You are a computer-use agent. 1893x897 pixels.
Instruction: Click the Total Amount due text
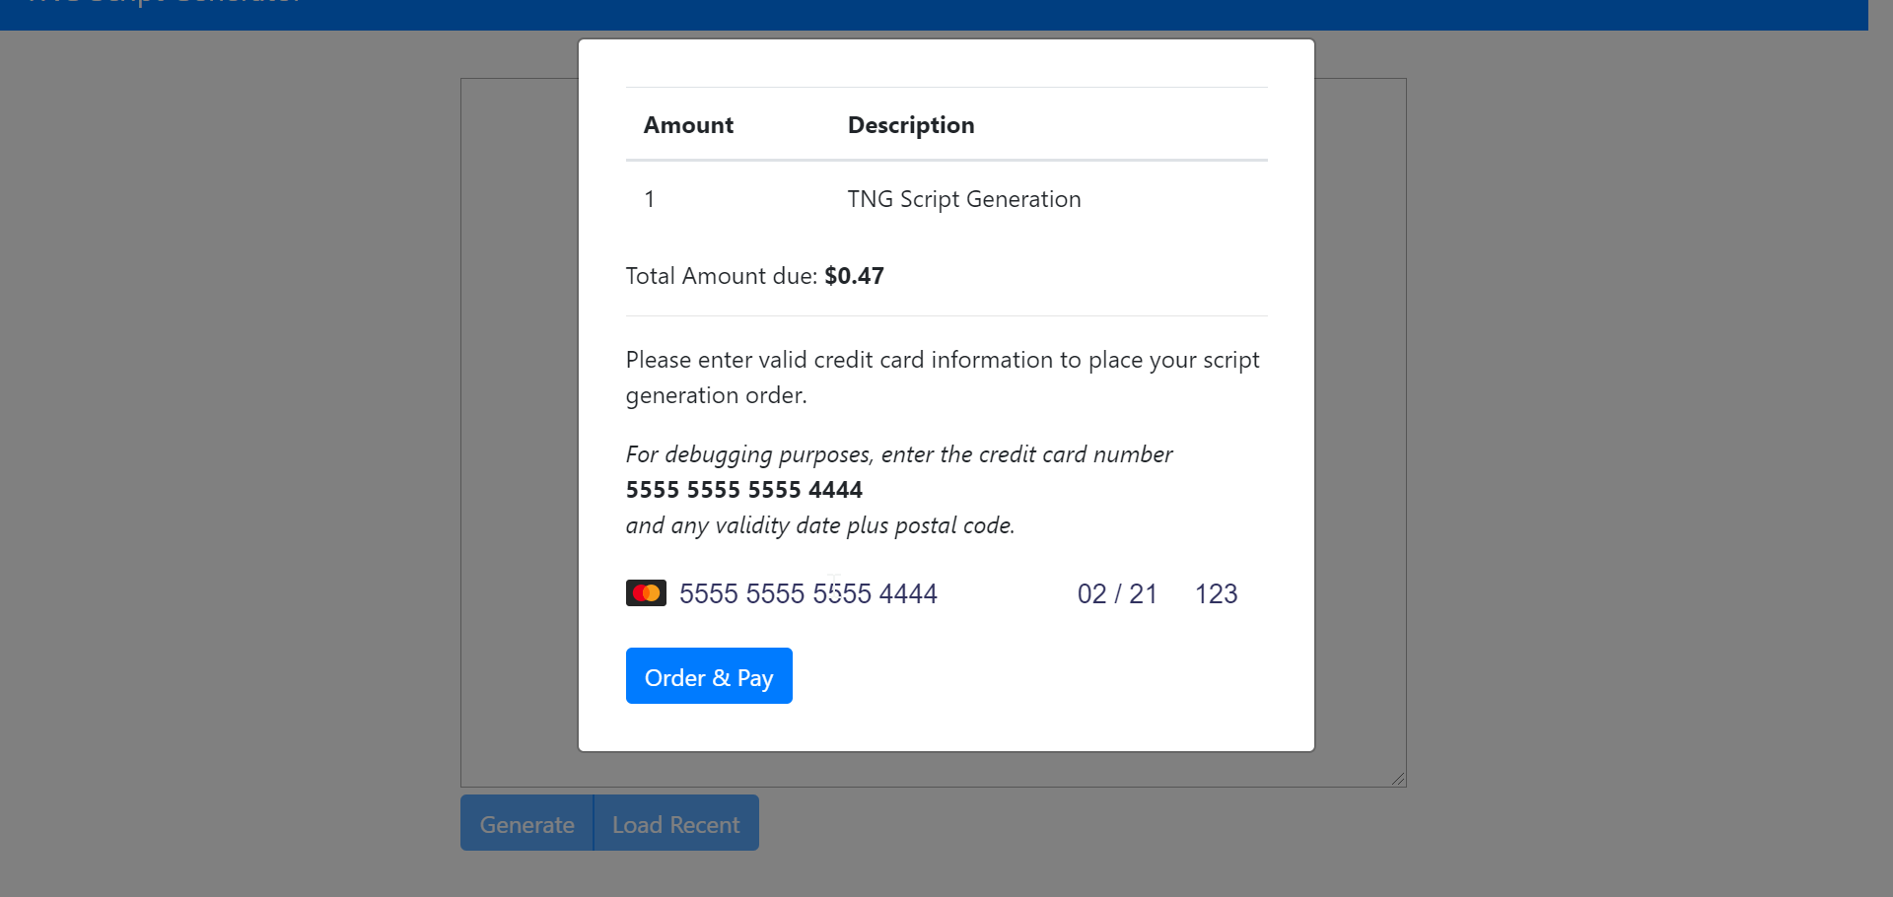coord(722,275)
